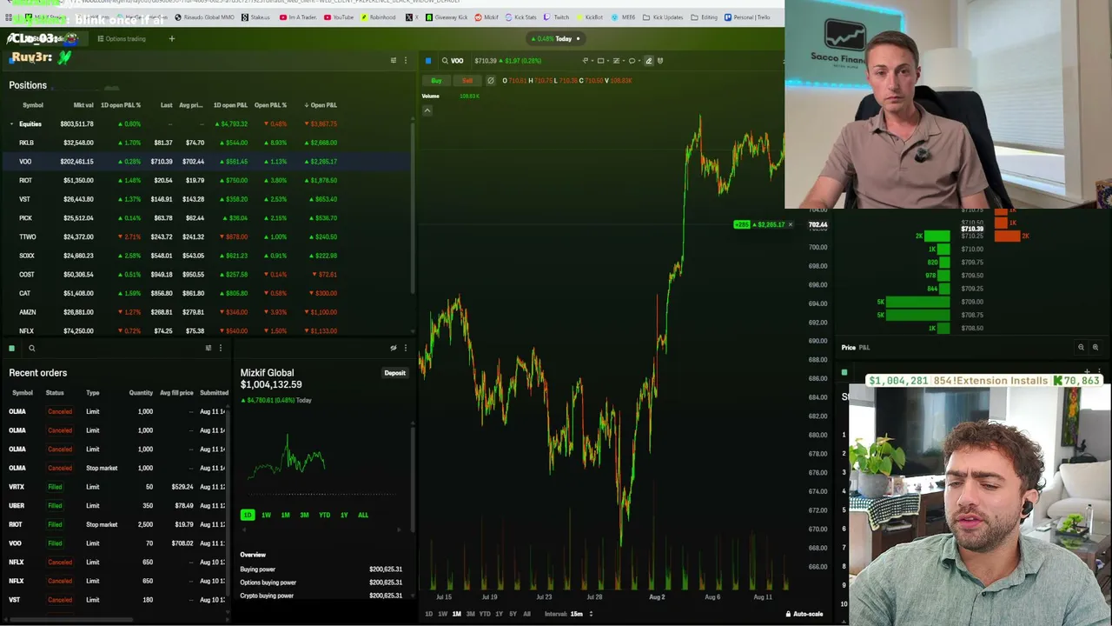
Task: Close the open P&L marker on chart
Action: tap(790, 225)
